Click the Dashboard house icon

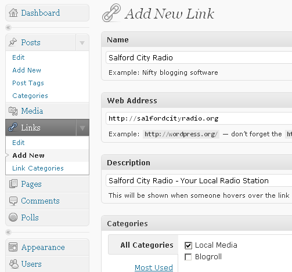click(13, 13)
